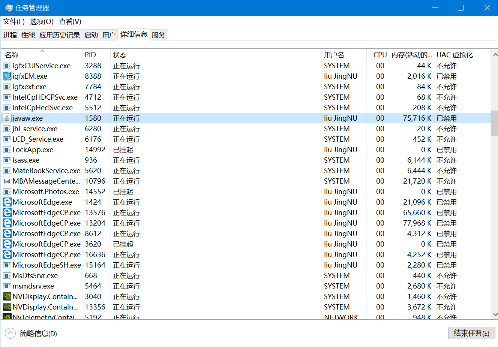This screenshot has height=347, width=498.
Task: Click the MicrosoftEdge.exe browser icon
Action: 7,202
